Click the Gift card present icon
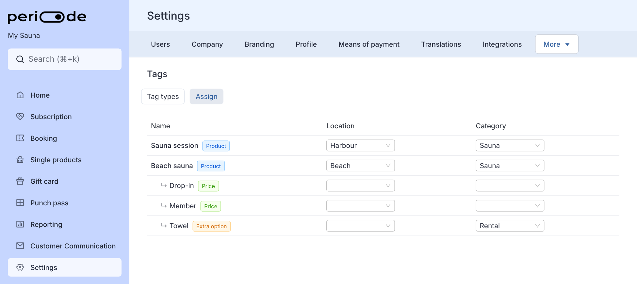Screen dimensions: 637x284 pos(20,181)
